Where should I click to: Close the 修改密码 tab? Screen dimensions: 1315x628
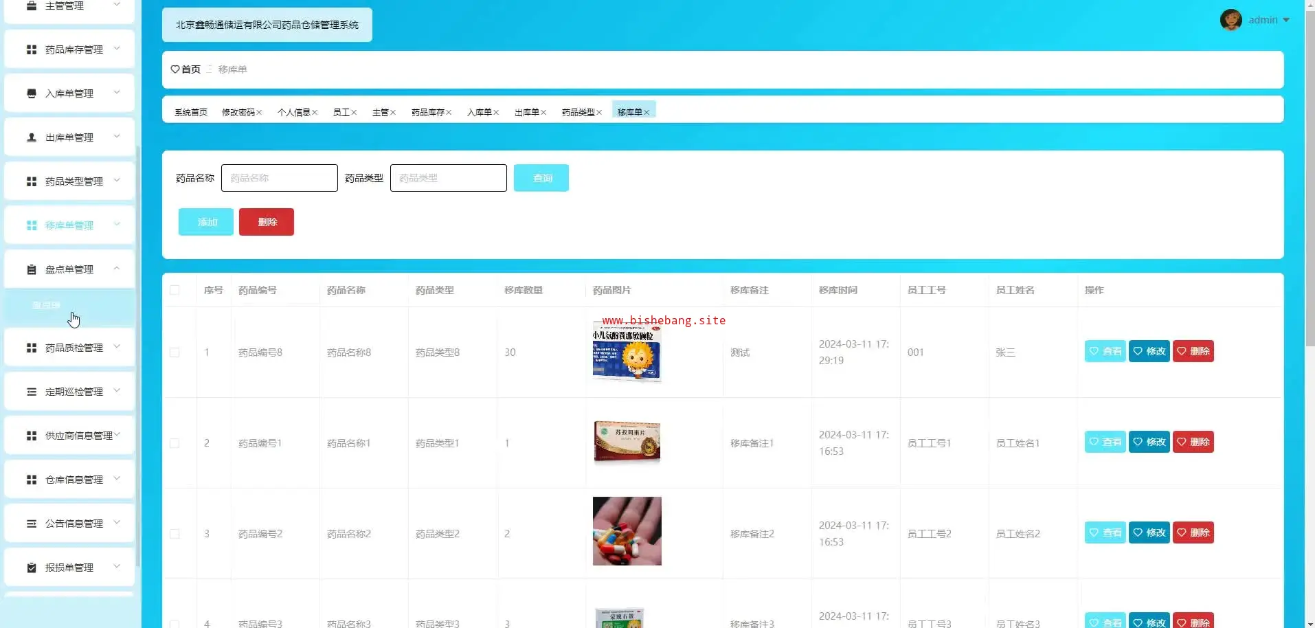coord(259,113)
